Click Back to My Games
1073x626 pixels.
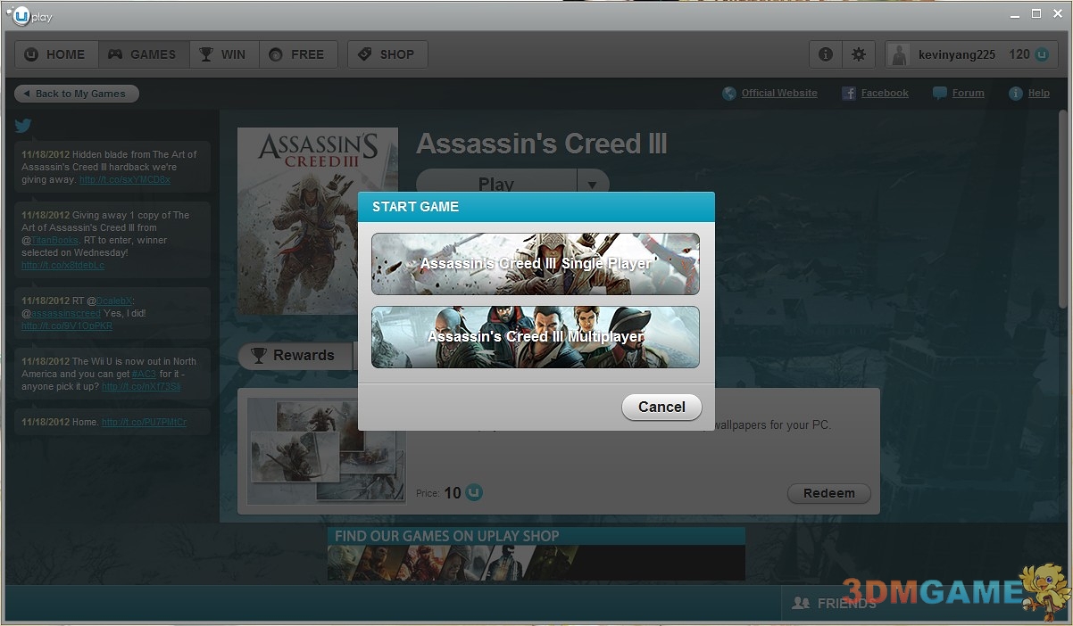click(x=77, y=94)
